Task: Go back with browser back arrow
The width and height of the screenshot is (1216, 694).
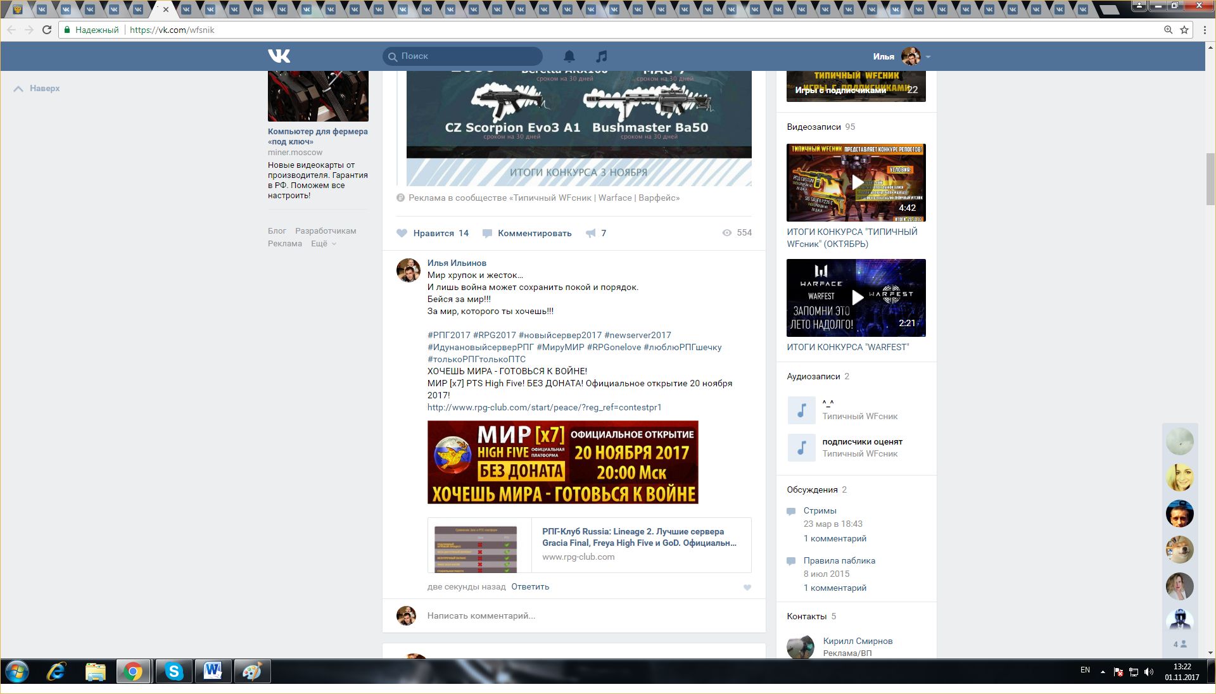Action: coord(11,30)
